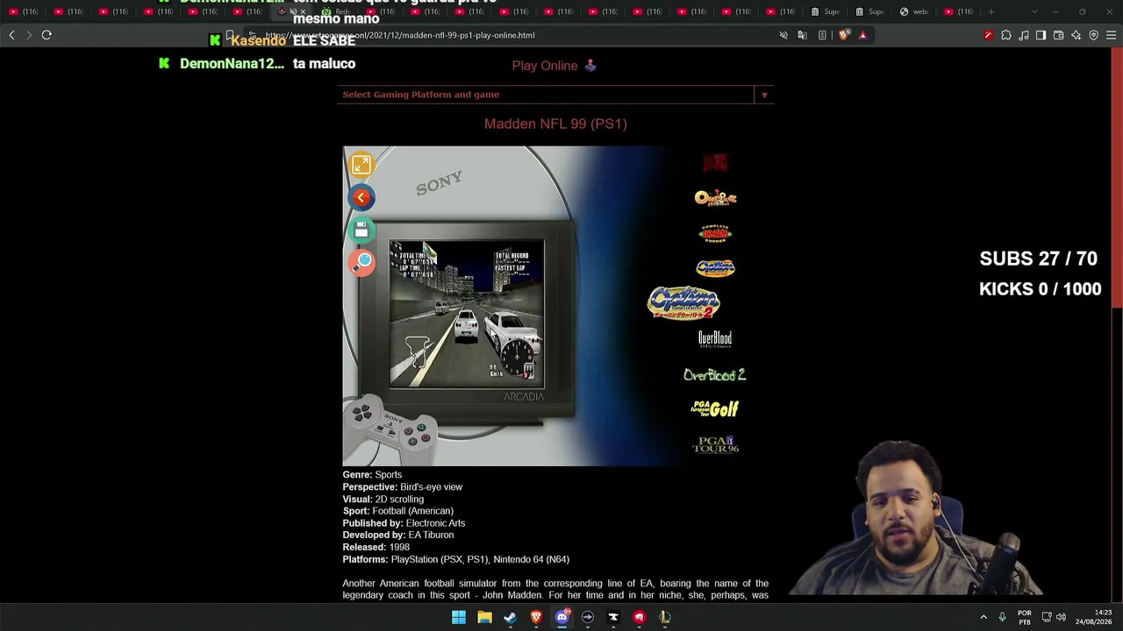The image size is (1123, 631).
Task: Click the 'Football (American)' sport text
Action: [x=412, y=511]
